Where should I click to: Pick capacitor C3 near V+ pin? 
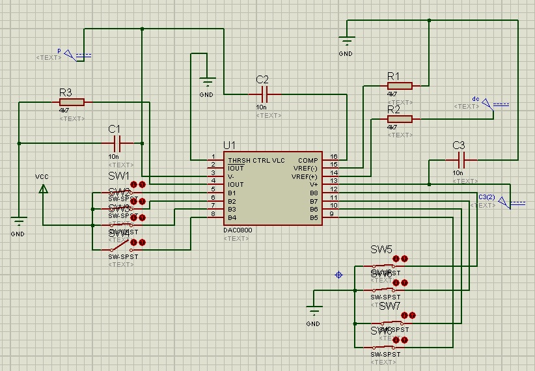pos(461,159)
